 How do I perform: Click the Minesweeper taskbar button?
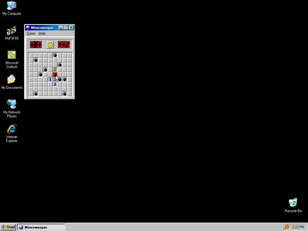click(41, 227)
